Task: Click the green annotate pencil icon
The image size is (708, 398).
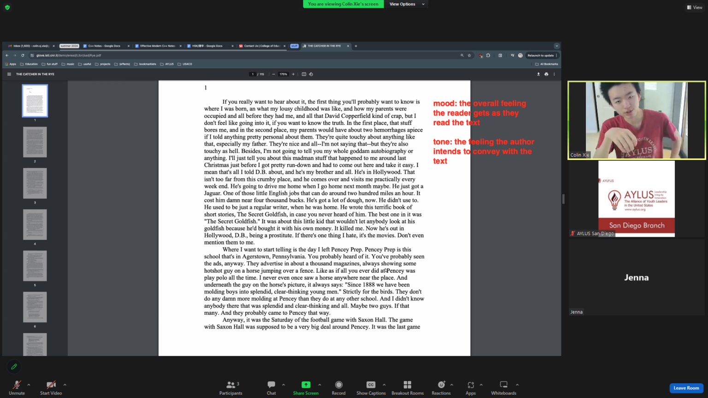Action: (14, 367)
